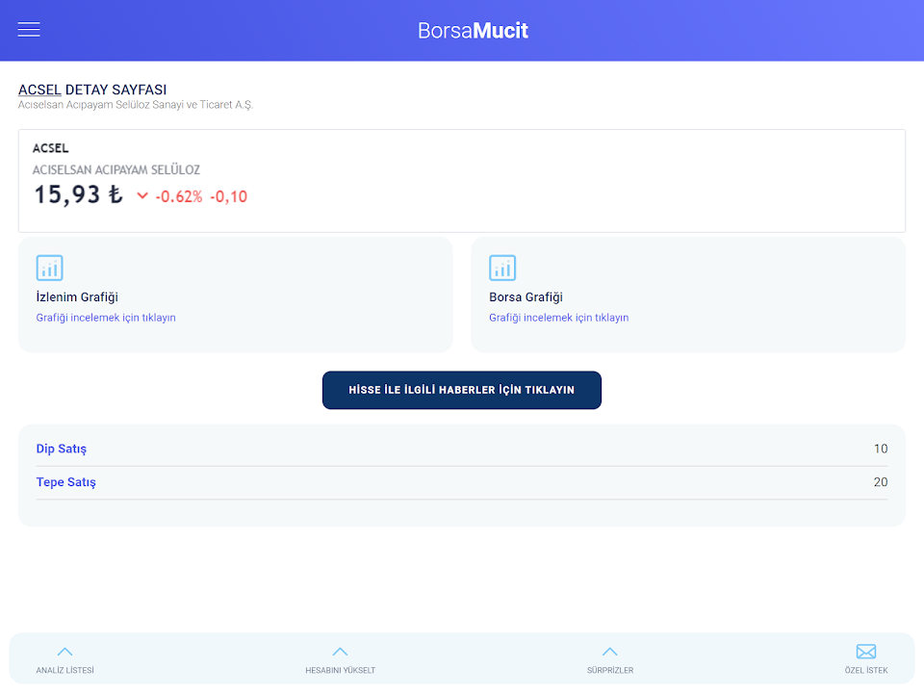Image resolution: width=924 pixels, height=693 pixels.
Task: Expand the Sürprizler chevron
Action: point(609,652)
